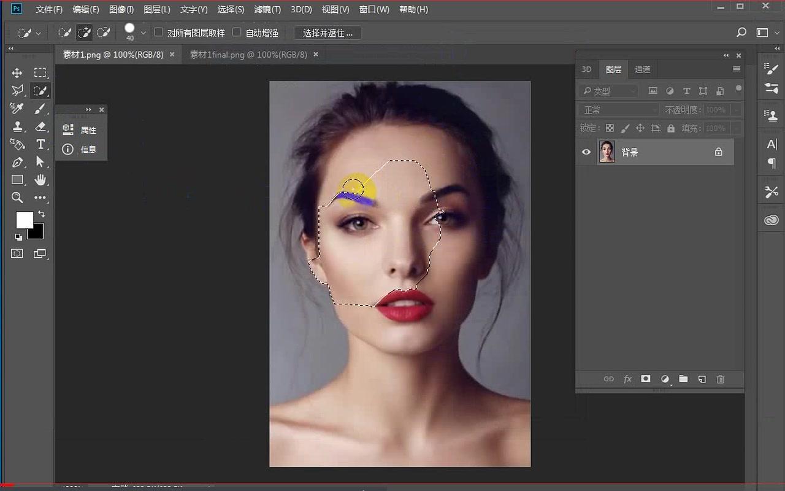Viewport: 785px width, 491px height.
Task: Lock transparent pixels checkerboard icon
Action: coord(610,128)
